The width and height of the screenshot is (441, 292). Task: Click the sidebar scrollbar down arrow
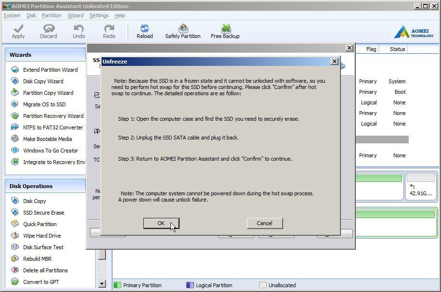[x=102, y=284]
